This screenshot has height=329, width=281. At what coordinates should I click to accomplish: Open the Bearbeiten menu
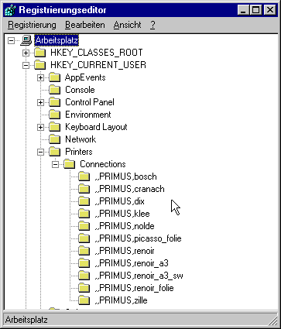coord(85,25)
